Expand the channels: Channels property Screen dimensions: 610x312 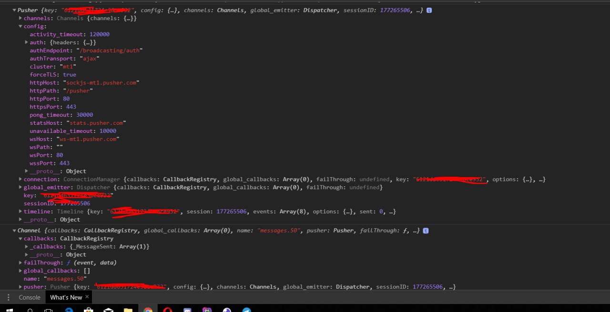[20, 18]
